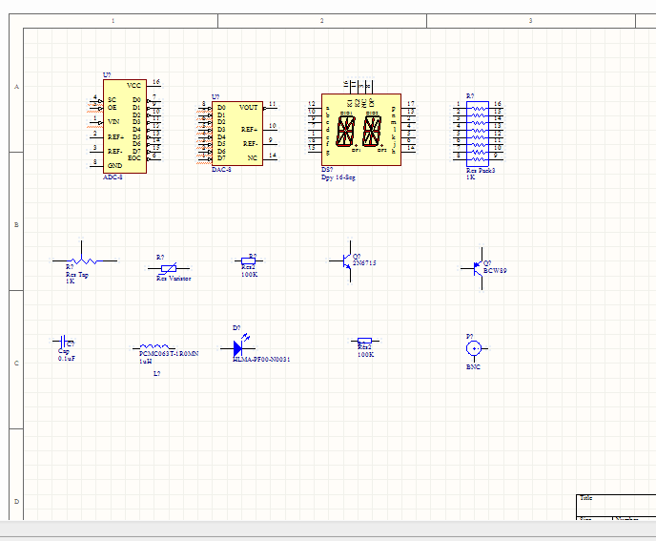656x541 pixels.
Task: Click the BCW89 transistor label
Action: tap(495, 271)
